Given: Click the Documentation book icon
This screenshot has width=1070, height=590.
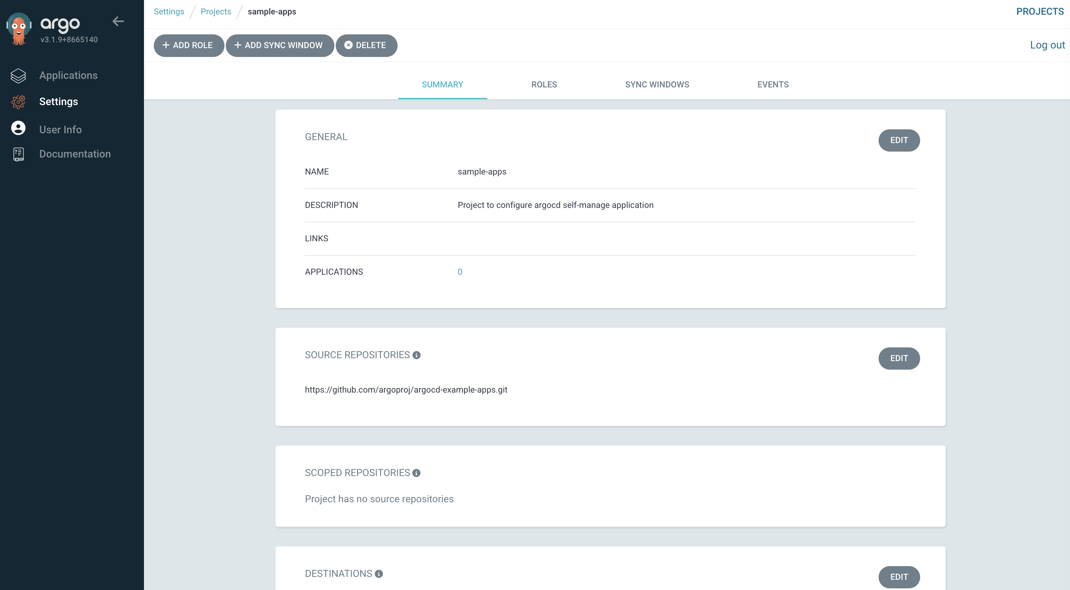Looking at the screenshot, I should pyautogui.click(x=18, y=154).
